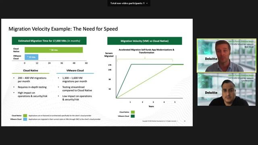The image size is (258, 145).
Task: Click the 'Estimated Migration Time for 17,000 VMs' header
Action: click(49, 41)
